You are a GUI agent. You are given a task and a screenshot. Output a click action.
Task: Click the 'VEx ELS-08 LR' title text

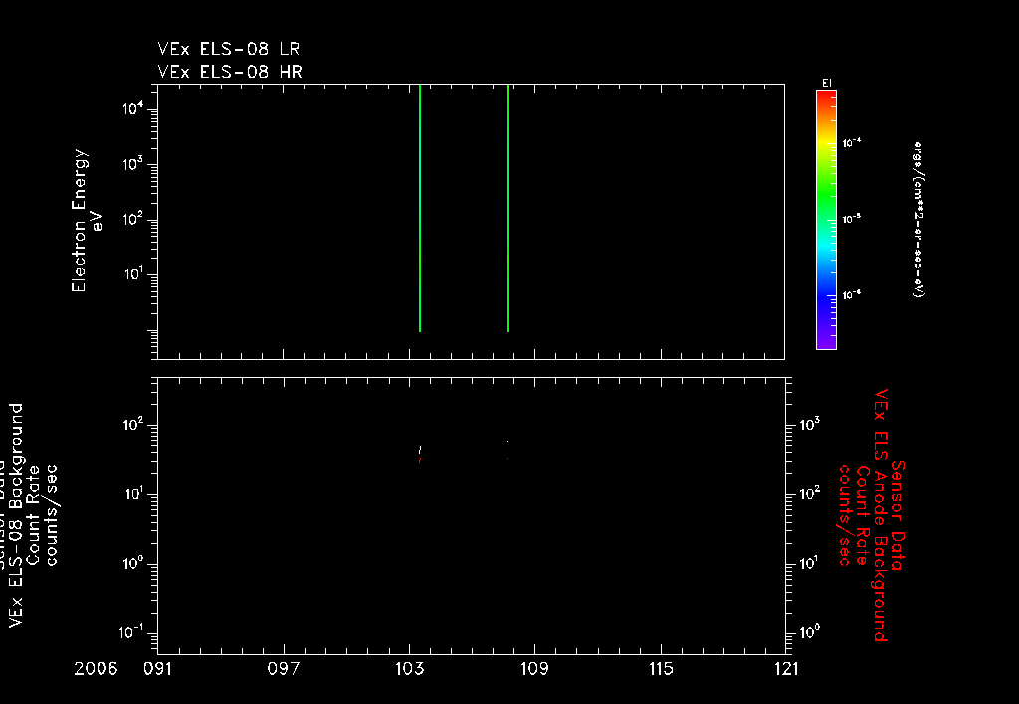[228, 49]
